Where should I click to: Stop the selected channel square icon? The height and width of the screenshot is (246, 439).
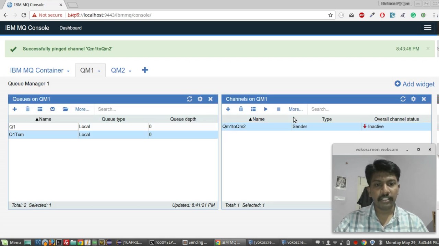coord(278,109)
